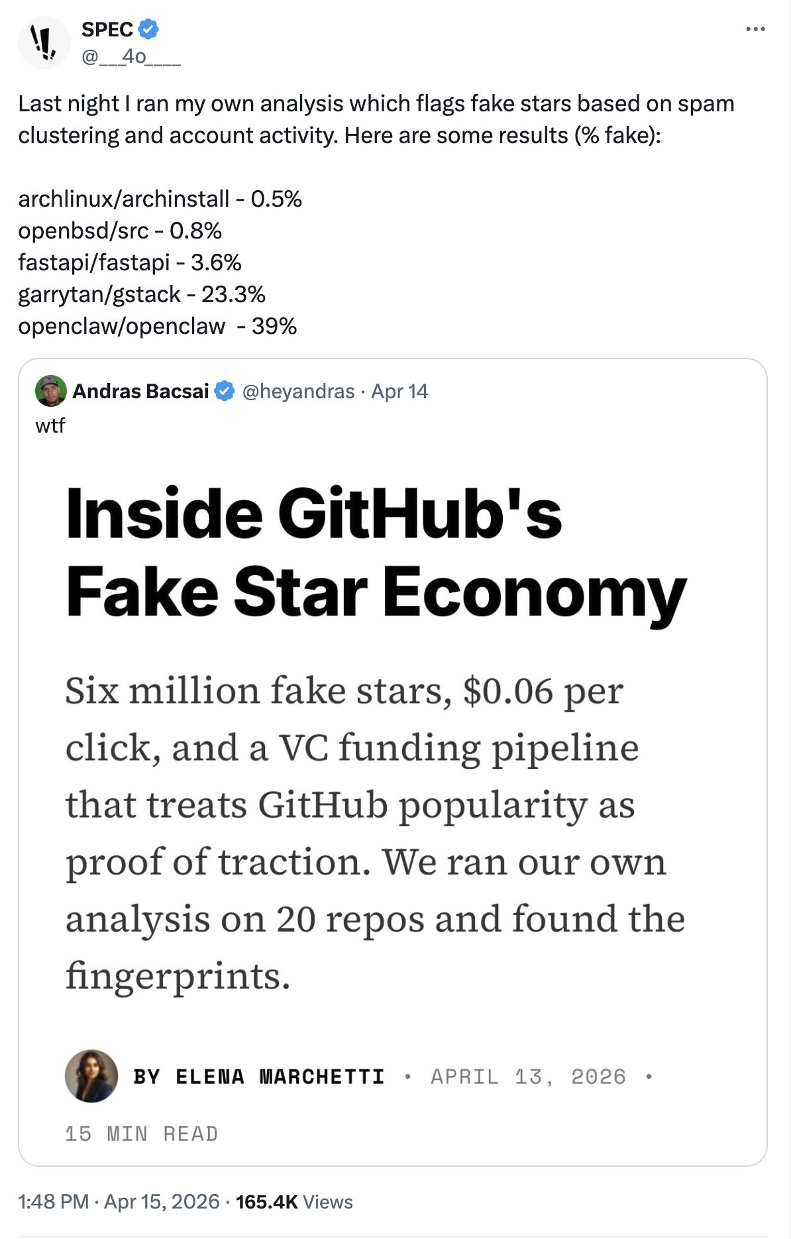791x1239 pixels.
Task: Click the "BY ELENA MARCHETTI" byline
Action: coord(258,1077)
